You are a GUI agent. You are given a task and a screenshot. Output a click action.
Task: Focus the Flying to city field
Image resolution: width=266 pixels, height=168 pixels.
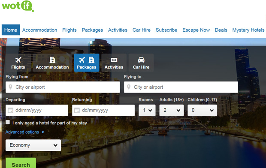[x=181, y=87]
